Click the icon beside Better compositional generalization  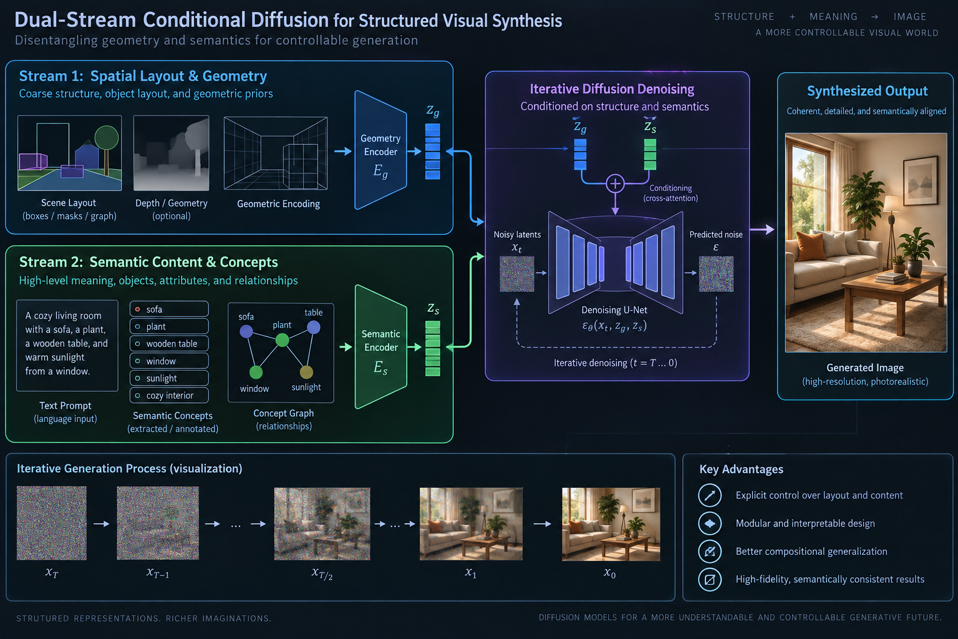[x=710, y=552]
